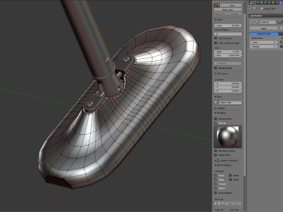Click the Lens value field
Viewport: 283px width, 212px height.
[228, 25]
